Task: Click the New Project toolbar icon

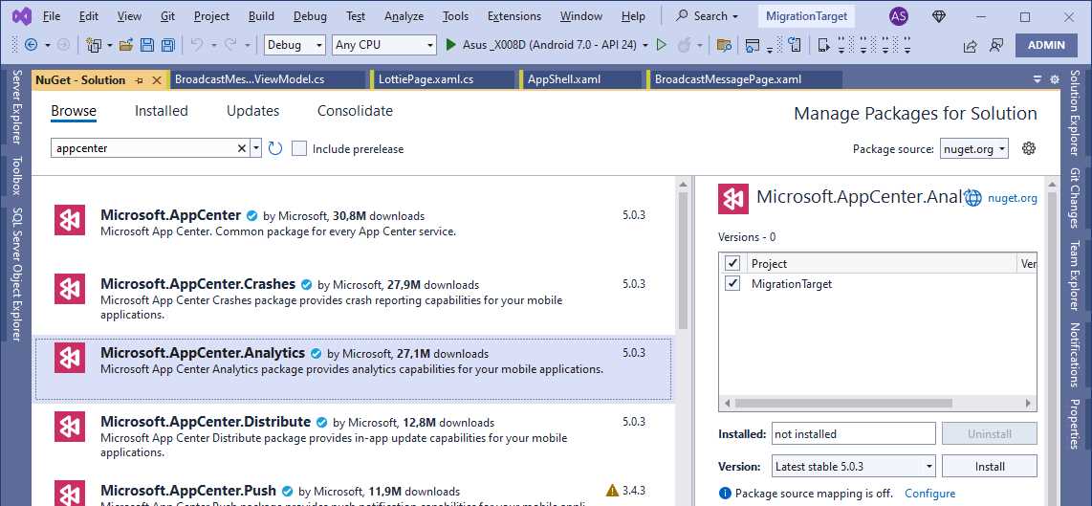Action: coord(94,45)
